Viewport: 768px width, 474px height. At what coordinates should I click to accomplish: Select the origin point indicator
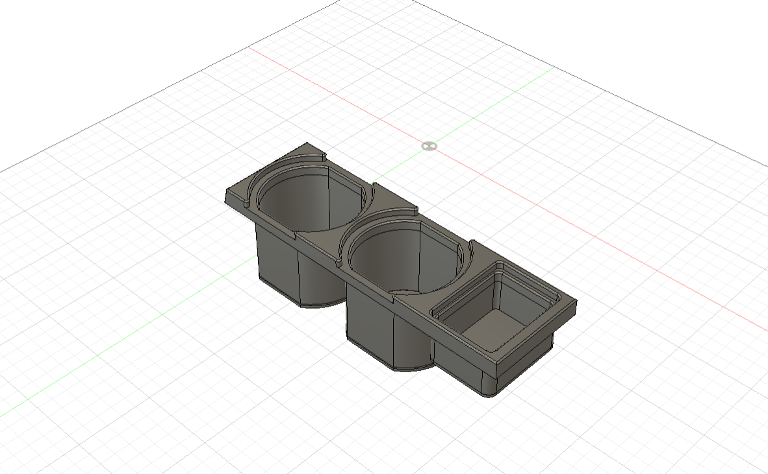(428, 147)
